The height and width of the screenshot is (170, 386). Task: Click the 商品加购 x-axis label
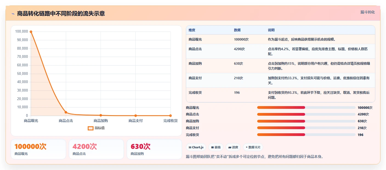pos(101,121)
